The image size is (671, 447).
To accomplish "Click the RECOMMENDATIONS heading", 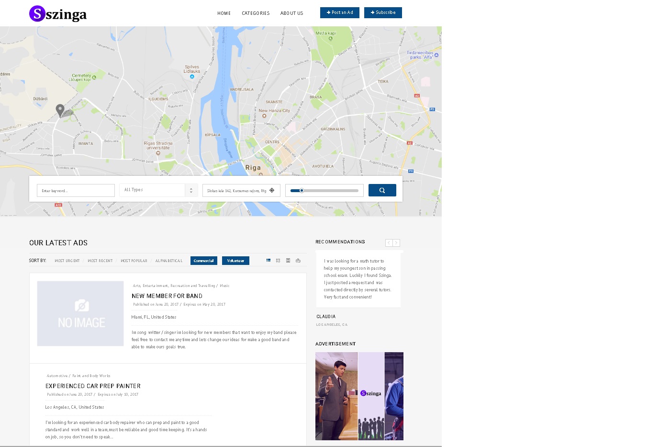I will coord(340,242).
